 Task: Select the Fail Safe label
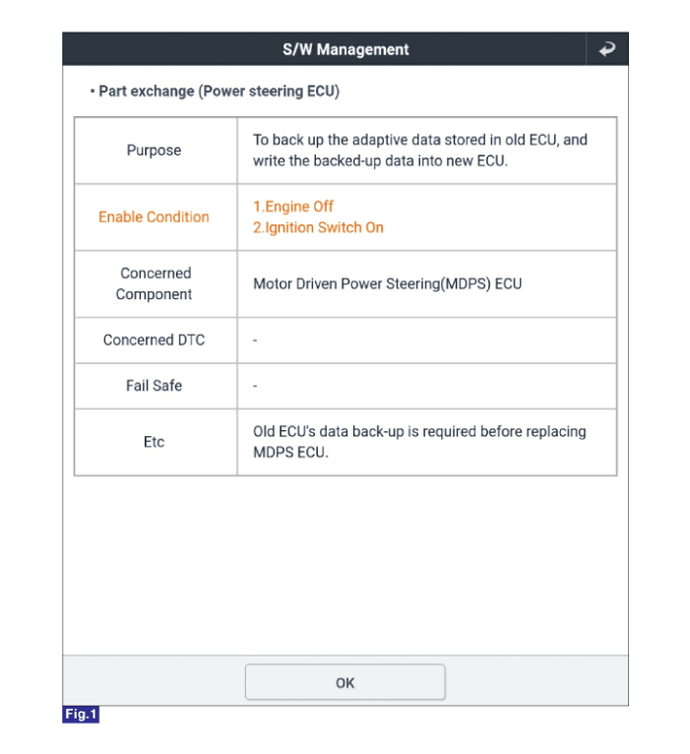pyautogui.click(x=154, y=386)
